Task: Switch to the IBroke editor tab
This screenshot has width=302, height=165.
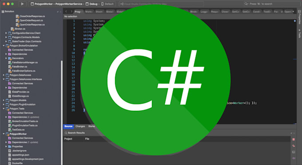Action: tap(194, 12)
